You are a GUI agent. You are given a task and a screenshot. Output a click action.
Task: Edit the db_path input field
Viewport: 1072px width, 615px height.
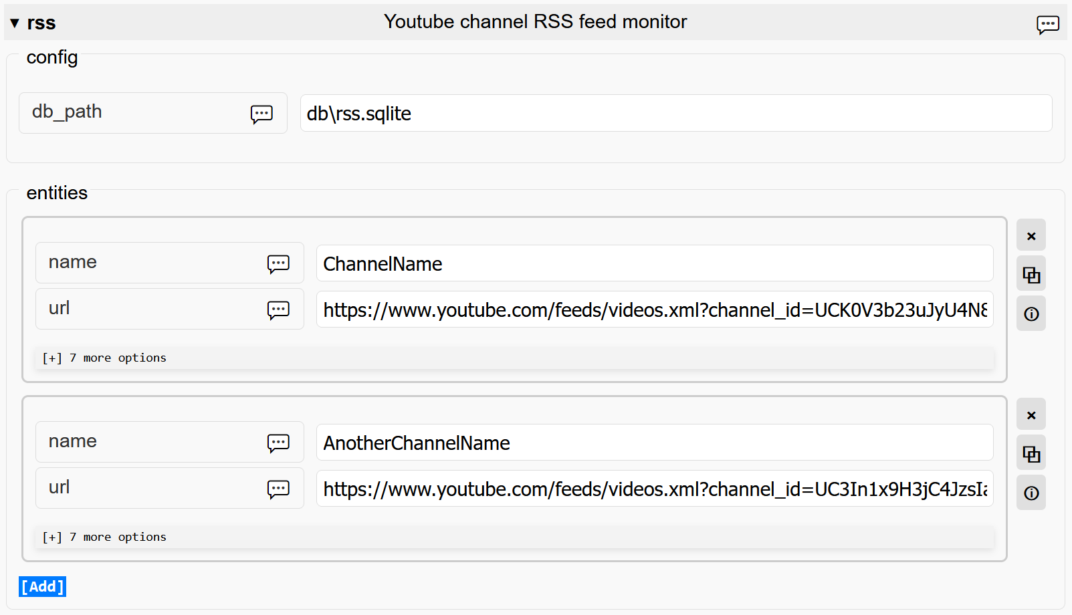pos(675,114)
